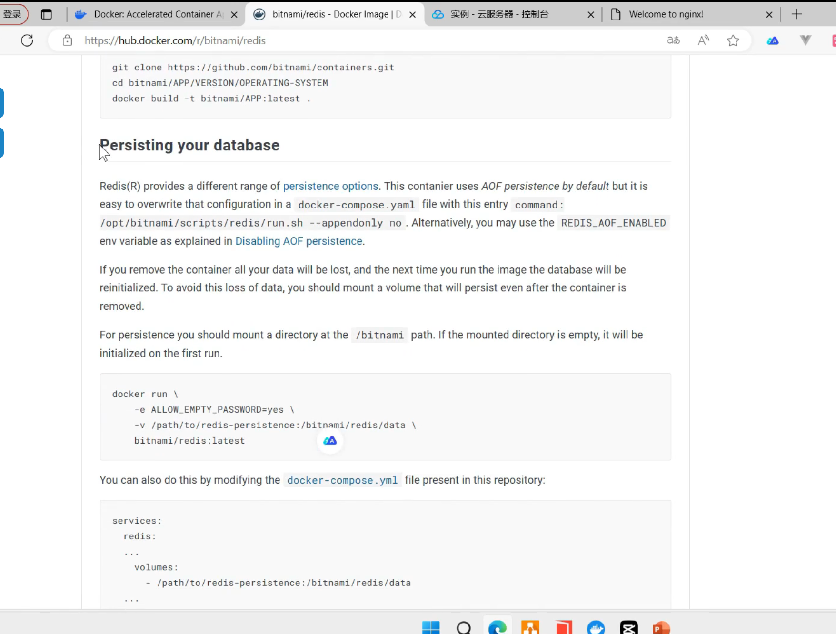Click the cloud favicon on the 实例 tab
This screenshot has width=836, height=634.
point(438,14)
